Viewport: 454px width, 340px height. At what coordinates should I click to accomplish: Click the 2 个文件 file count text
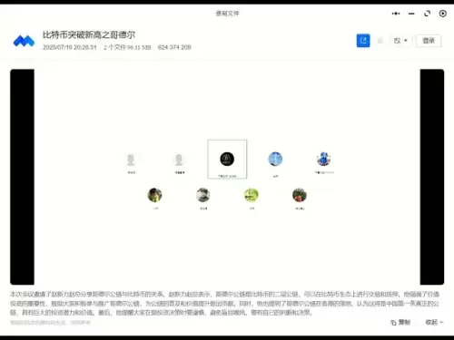[114, 47]
